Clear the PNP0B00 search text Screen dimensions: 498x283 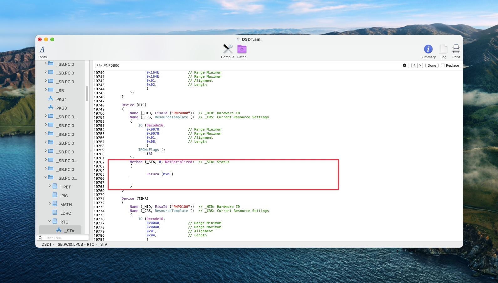click(404, 65)
